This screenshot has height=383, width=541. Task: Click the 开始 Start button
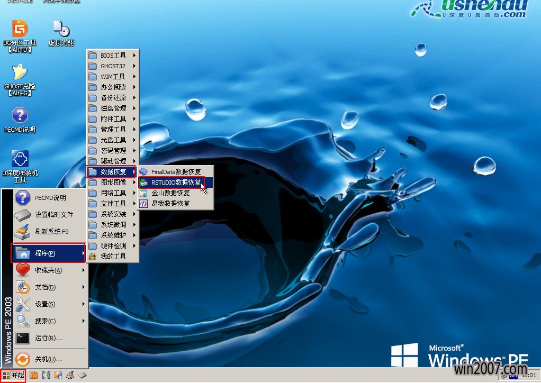tap(13, 376)
